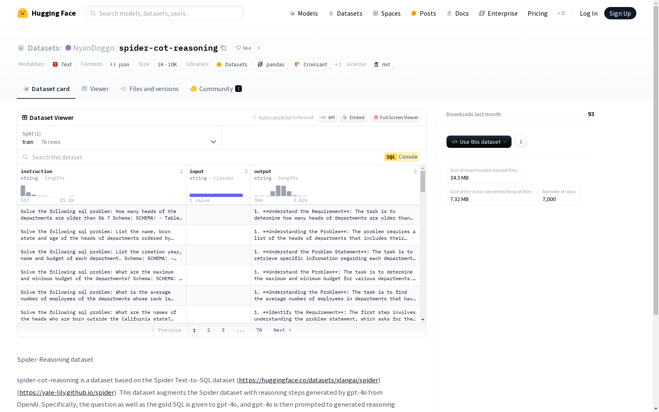Select the Datasets library tag
Image resolution: width=659 pixels, height=412 pixels.
pos(232,64)
